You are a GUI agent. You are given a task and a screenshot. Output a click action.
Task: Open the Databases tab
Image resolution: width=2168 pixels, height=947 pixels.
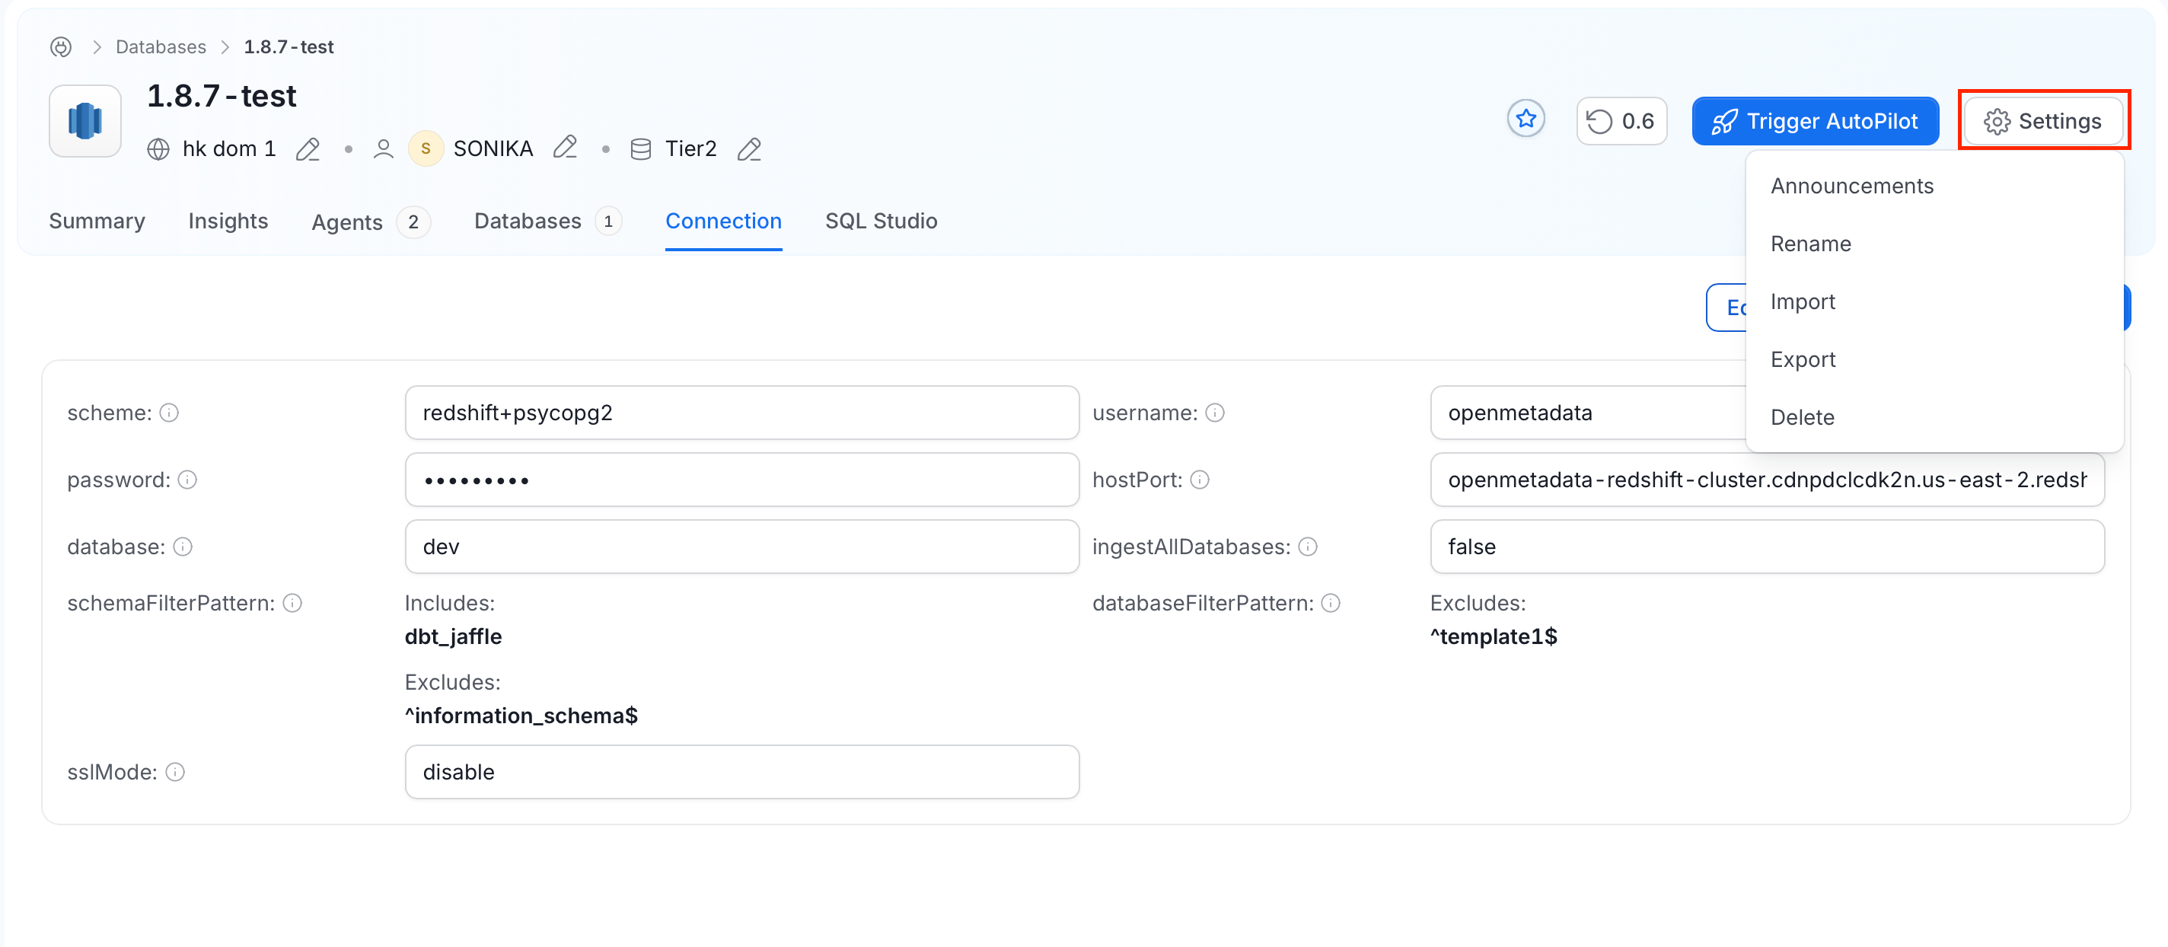pos(548,222)
